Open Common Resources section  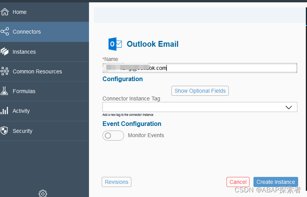coord(44,71)
